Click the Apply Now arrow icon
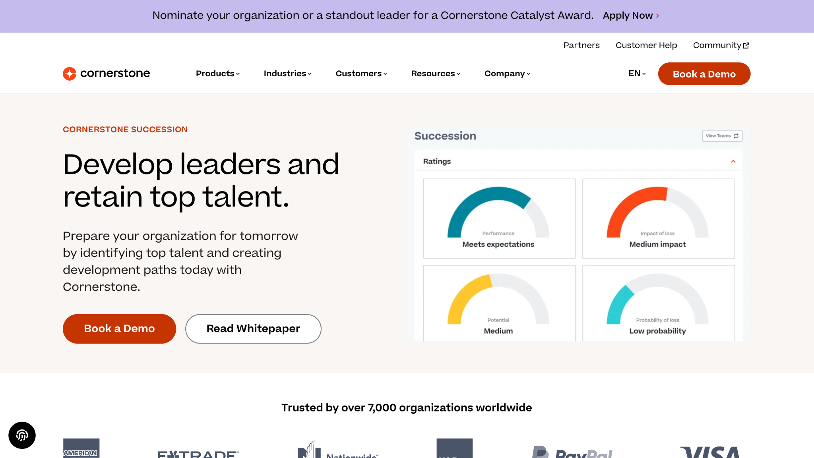This screenshot has width=814, height=458. (x=657, y=16)
